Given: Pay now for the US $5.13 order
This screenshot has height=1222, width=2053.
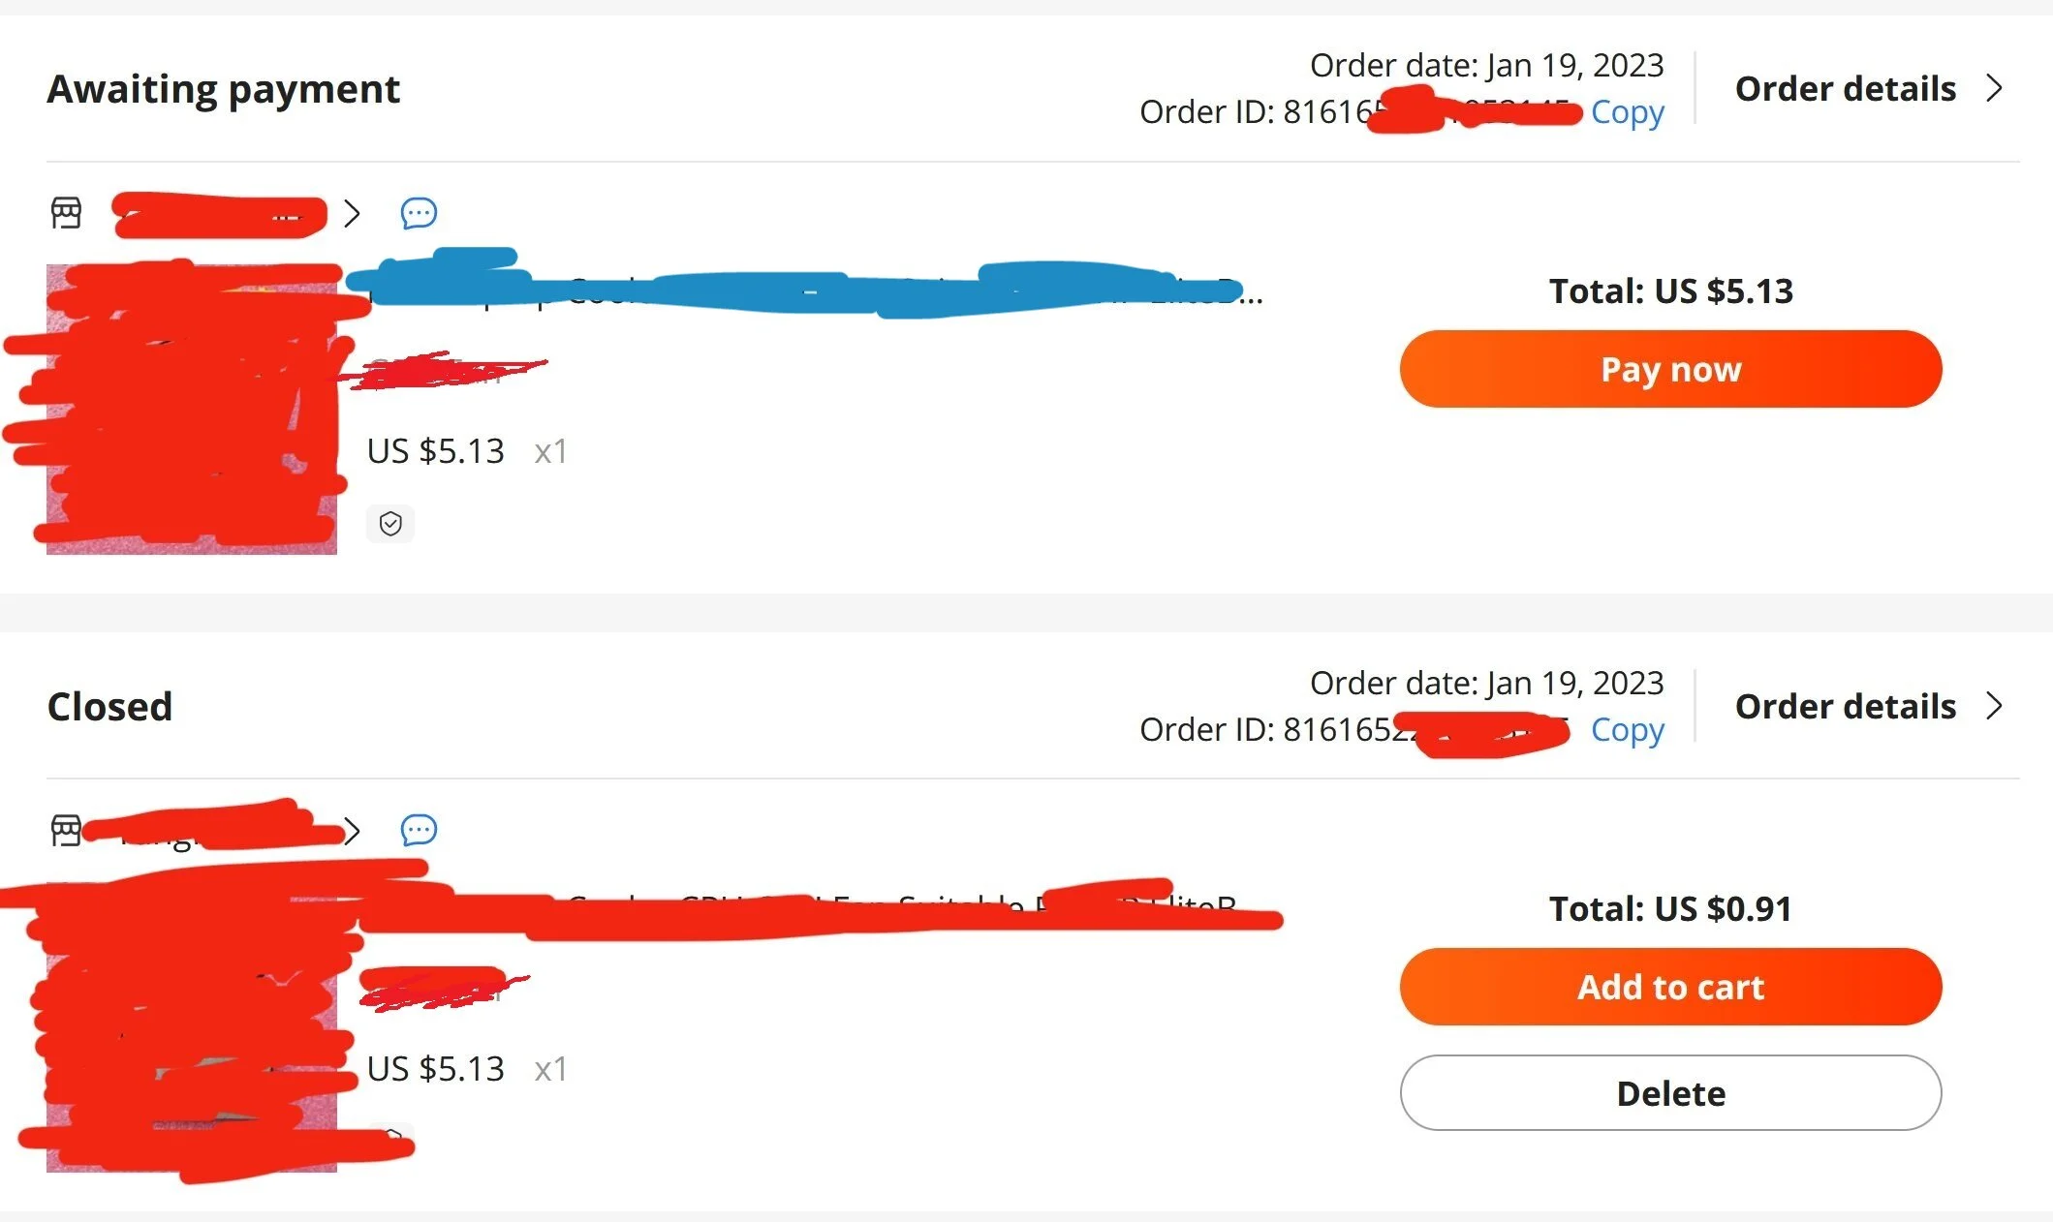Looking at the screenshot, I should 1670,369.
